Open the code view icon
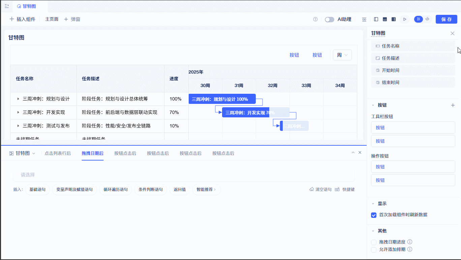461x260 pixels. (x=427, y=19)
